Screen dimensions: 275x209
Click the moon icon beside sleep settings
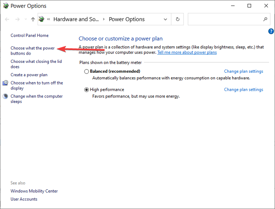click(5, 96)
